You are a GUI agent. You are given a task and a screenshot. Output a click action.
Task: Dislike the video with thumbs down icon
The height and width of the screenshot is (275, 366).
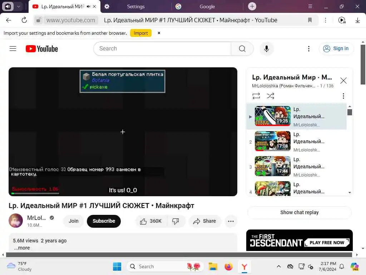(x=176, y=221)
